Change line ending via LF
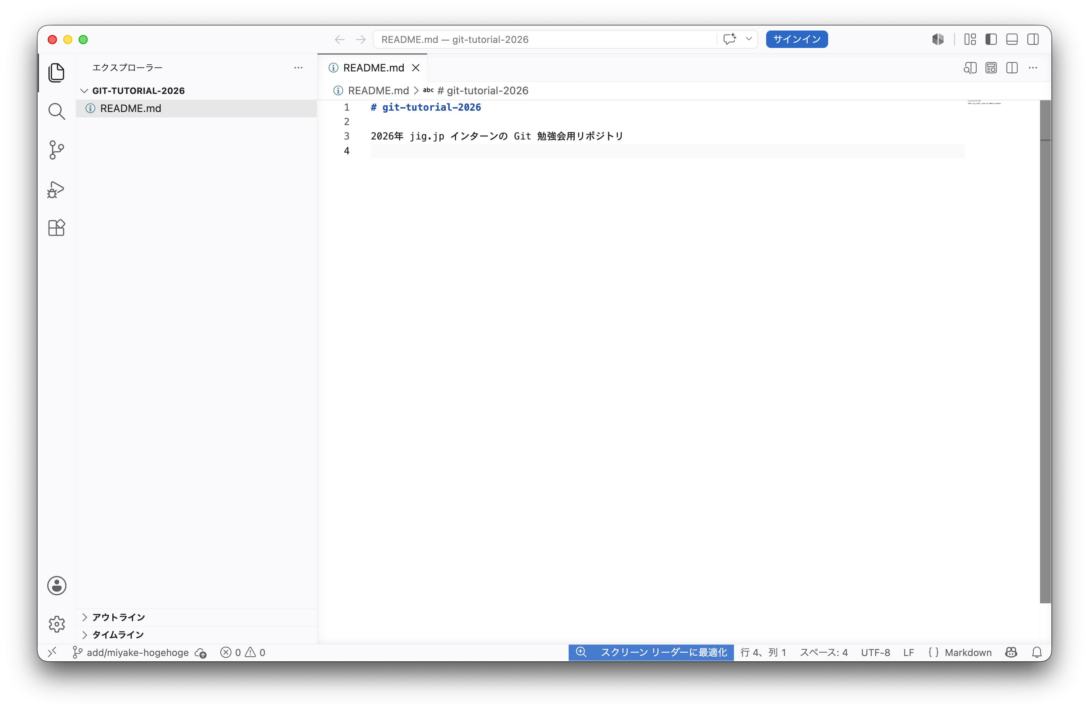 click(x=909, y=652)
